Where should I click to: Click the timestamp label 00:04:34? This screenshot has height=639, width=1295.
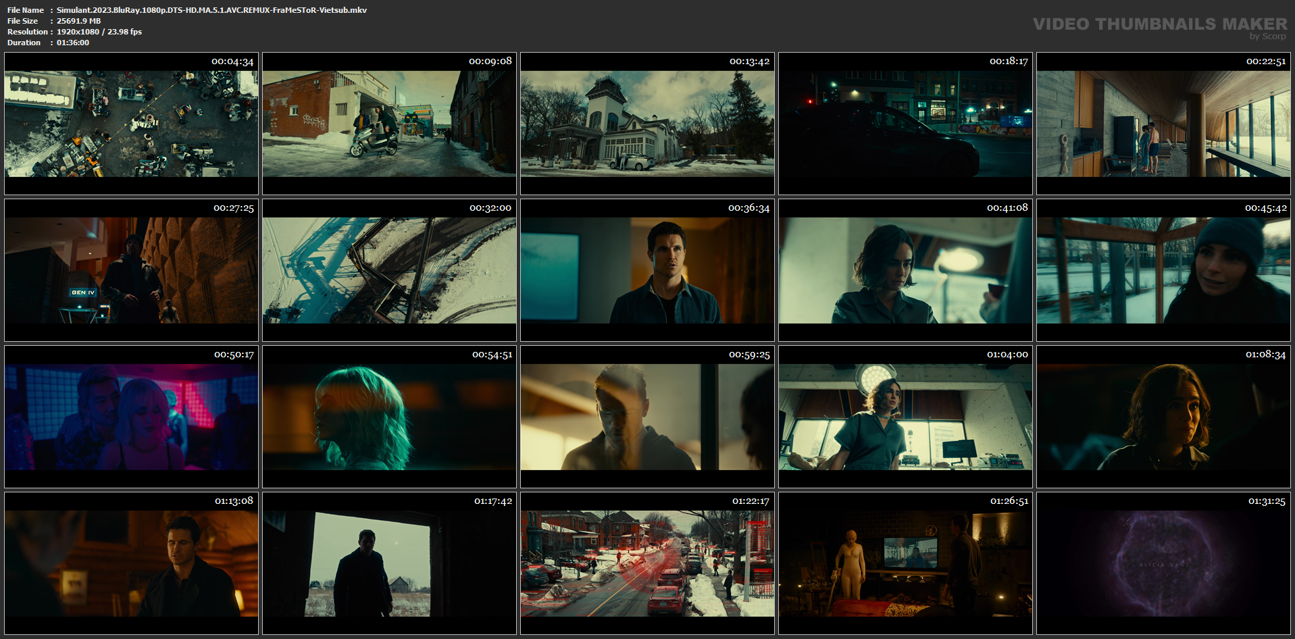(x=232, y=61)
